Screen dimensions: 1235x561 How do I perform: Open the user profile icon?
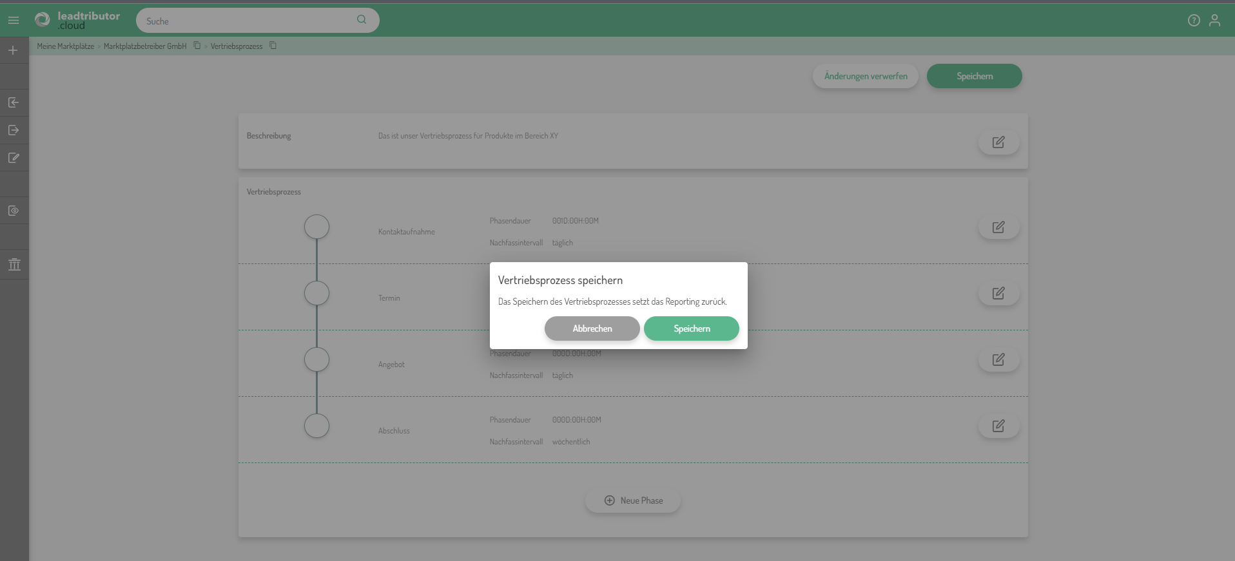pos(1214,21)
